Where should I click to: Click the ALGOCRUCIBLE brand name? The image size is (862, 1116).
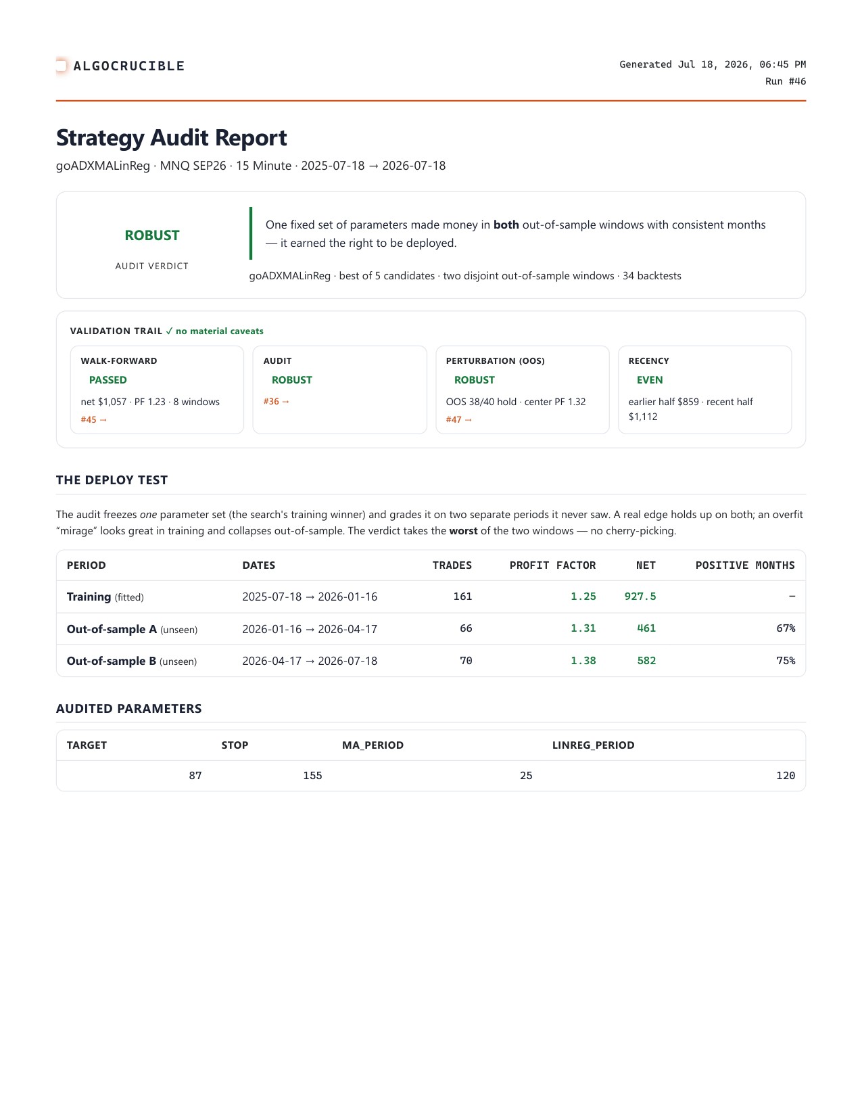pos(129,66)
